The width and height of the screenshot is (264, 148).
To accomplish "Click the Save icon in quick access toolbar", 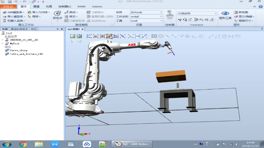I will click(10, 2).
